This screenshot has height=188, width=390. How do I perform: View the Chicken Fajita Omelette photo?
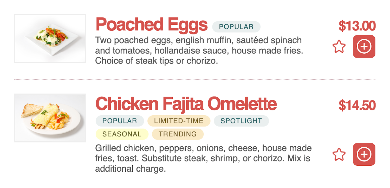(x=50, y=118)
